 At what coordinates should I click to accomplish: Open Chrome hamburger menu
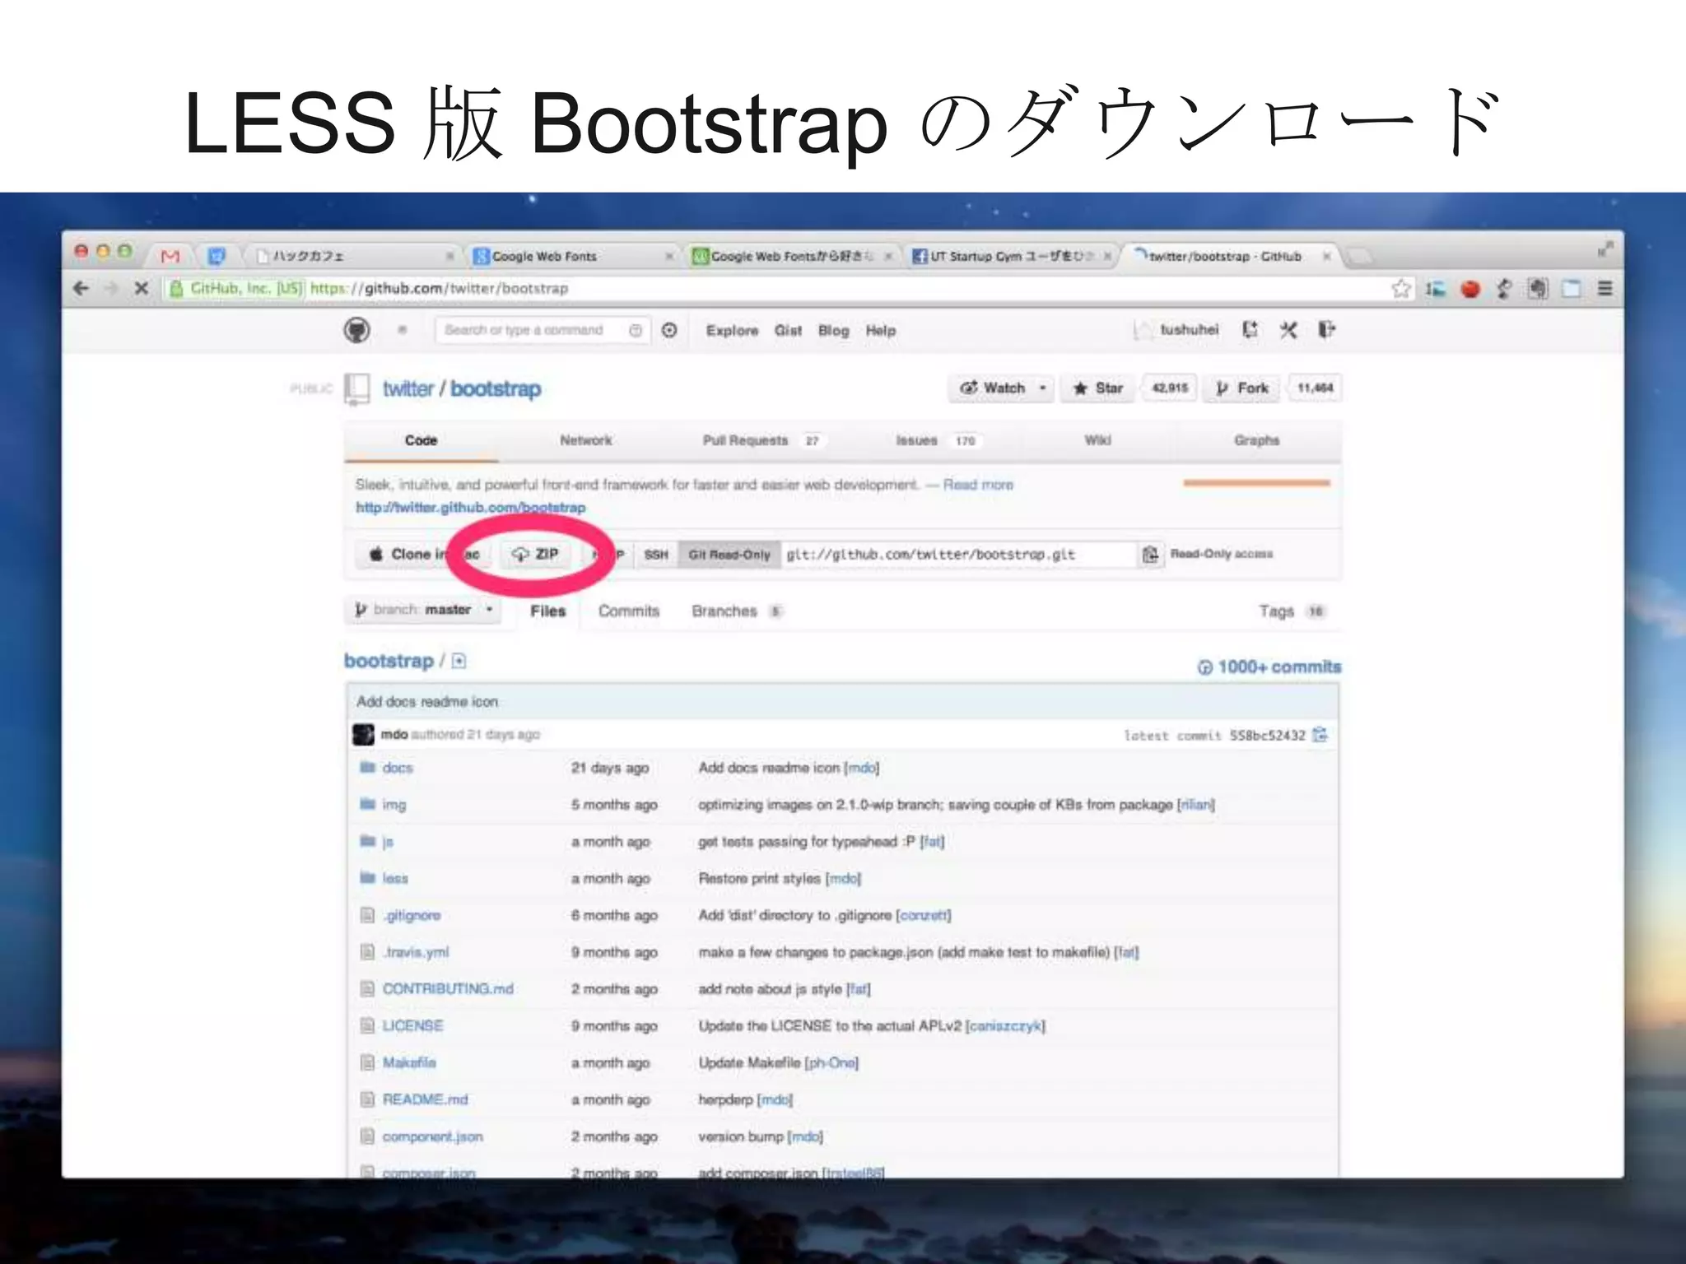pos(1604,289)
